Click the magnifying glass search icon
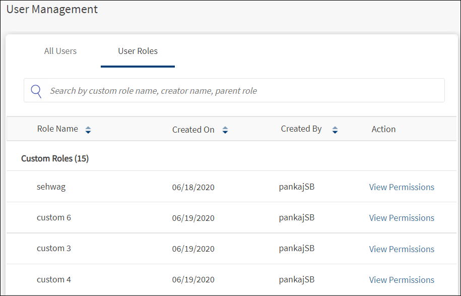Viewport: 461px width, 296px height. (36, 91)
